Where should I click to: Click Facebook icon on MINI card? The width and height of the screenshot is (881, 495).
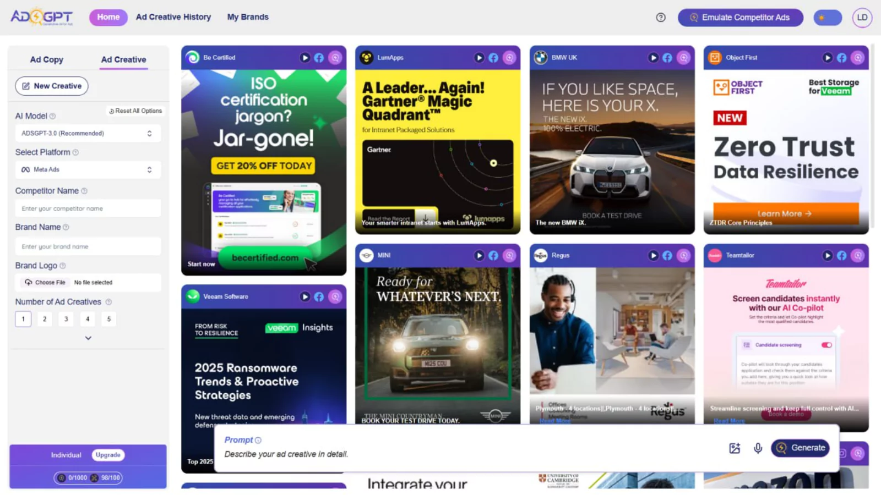[x=493, y=256]
